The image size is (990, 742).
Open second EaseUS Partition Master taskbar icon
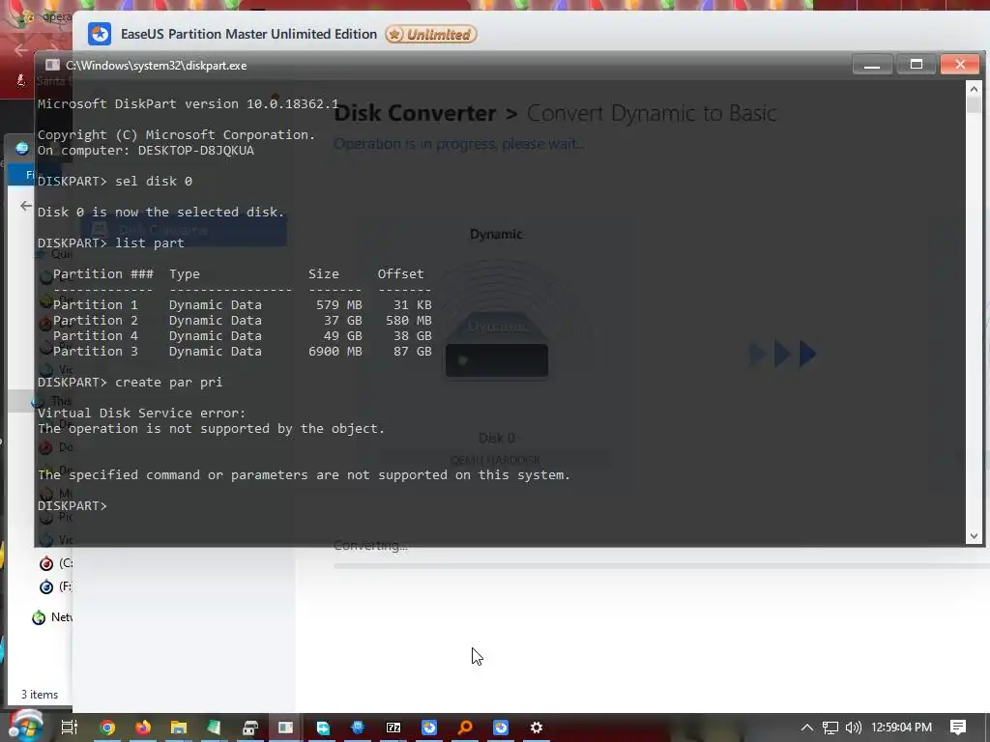(501, 728)
